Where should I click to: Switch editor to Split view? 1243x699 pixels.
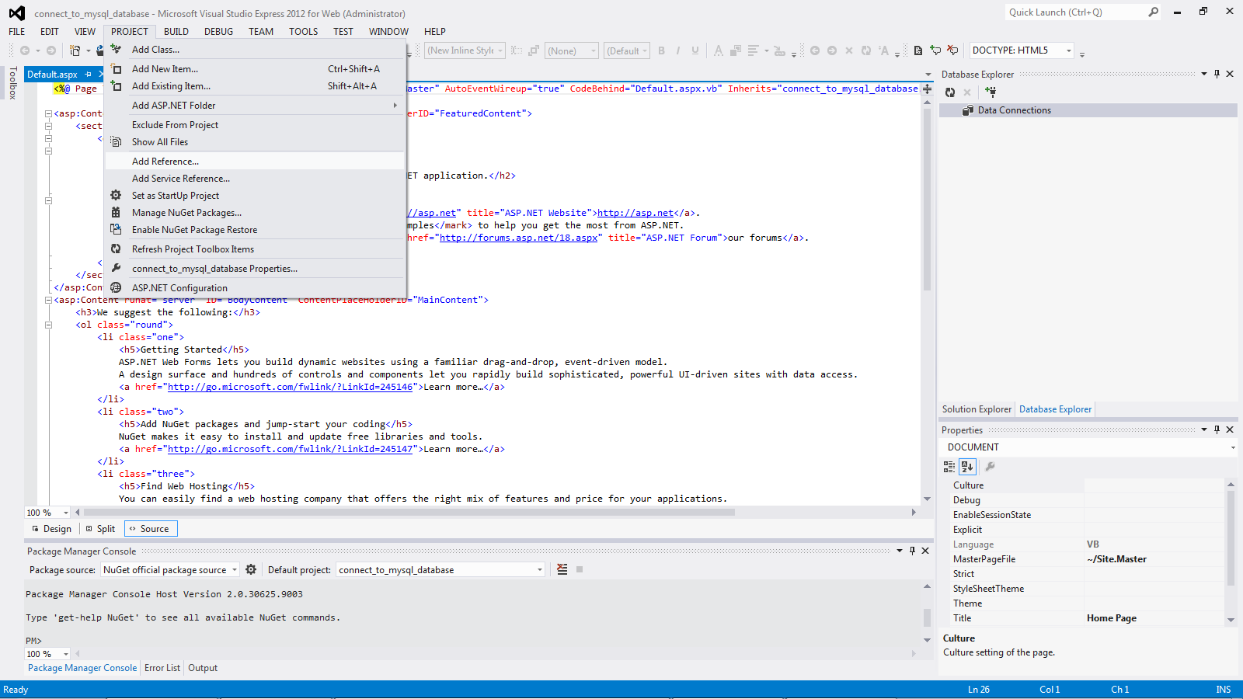point(100,529)
